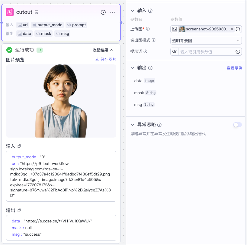This screenshot has width=247, height=245.
Task: Click info icon next to 上传图
Action: (148, 29)
